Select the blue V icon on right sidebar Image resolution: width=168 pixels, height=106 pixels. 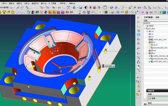138,35
